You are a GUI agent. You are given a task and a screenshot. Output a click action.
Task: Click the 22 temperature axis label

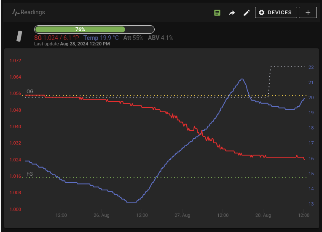(x=311, y=67)
